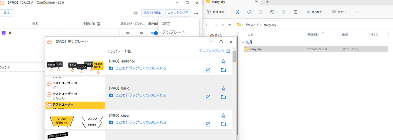This screenshot has width=393, height=140.
Task: Open the 並べ替え sort dropdown
Action: [315, 12]
